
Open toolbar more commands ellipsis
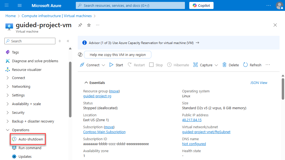pyautogui.click(x=268, y=65)
